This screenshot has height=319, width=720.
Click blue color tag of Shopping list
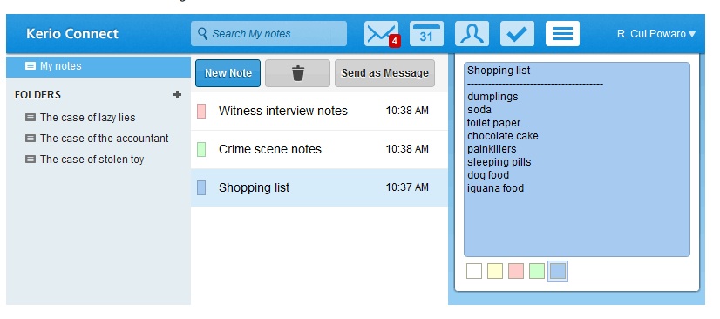point(201,187)
